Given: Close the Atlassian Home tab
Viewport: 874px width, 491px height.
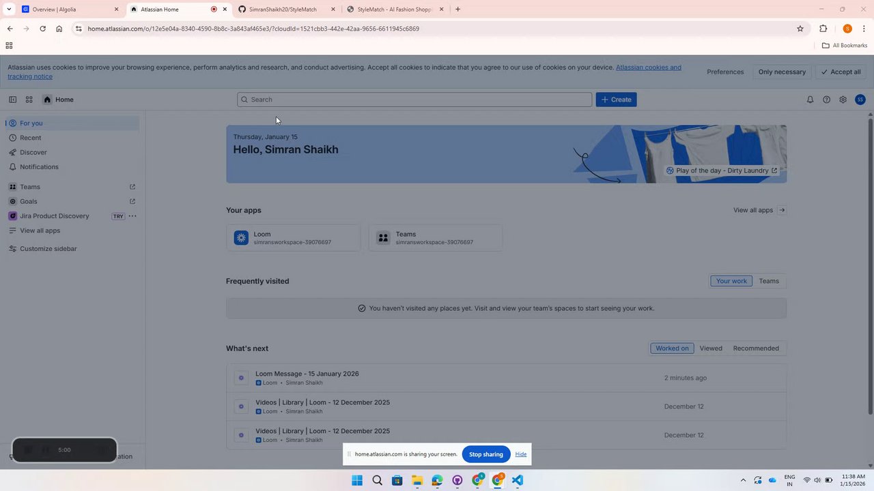Looking at the screenshot, I should tap(225, 10).
